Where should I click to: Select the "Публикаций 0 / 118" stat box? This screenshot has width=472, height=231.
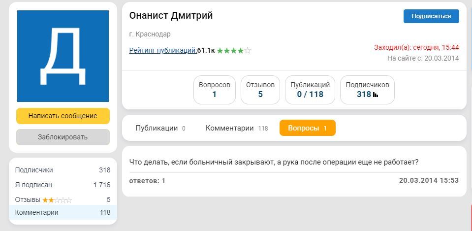coord(310,90)
